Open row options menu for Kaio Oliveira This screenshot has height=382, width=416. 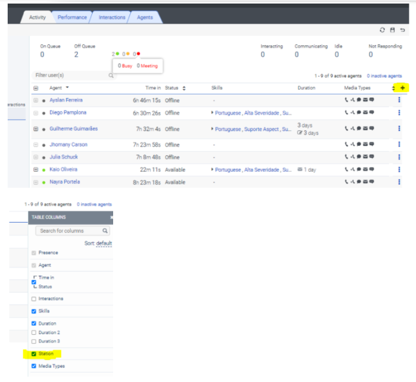click(399, 169)
